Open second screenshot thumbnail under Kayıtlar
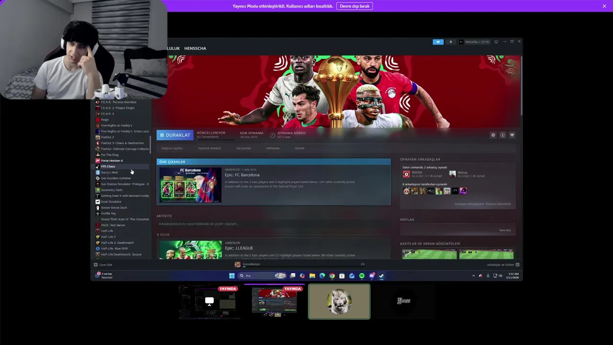Image resolution: width=613 pixels, height=345 pixels. (x=486, y=254)
